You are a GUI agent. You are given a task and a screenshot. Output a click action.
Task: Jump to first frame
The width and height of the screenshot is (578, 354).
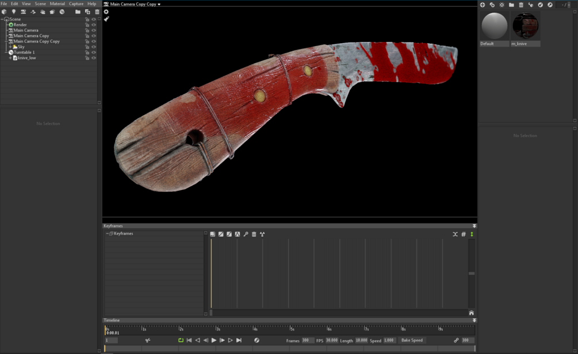coord(189,340)
